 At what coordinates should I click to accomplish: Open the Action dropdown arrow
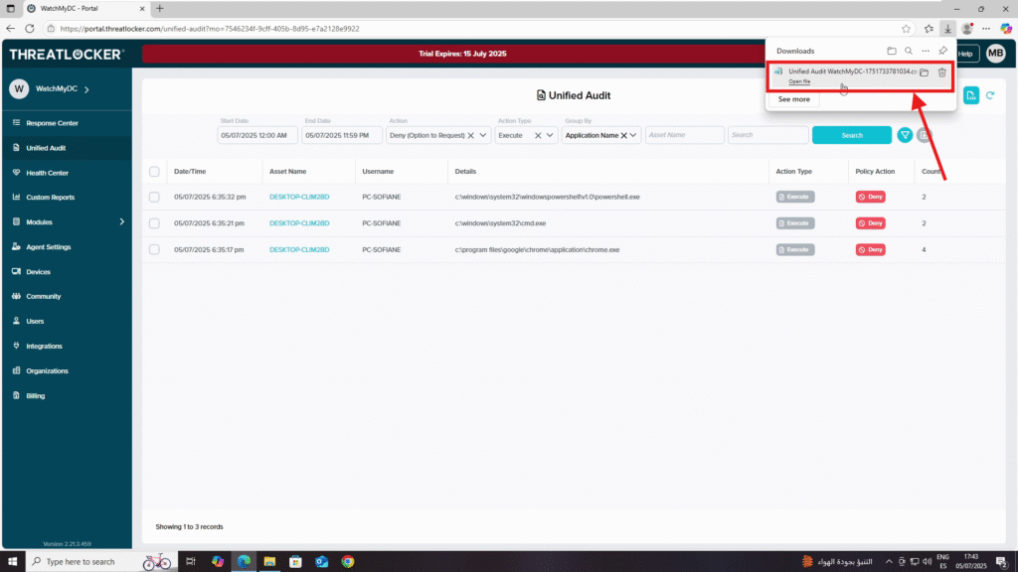tap(483, 135)
